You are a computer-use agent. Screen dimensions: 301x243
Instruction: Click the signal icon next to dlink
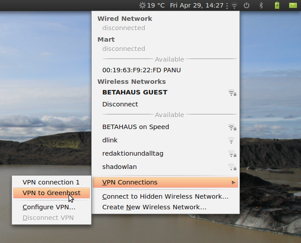pyautogui.click(x=231, y=141)
